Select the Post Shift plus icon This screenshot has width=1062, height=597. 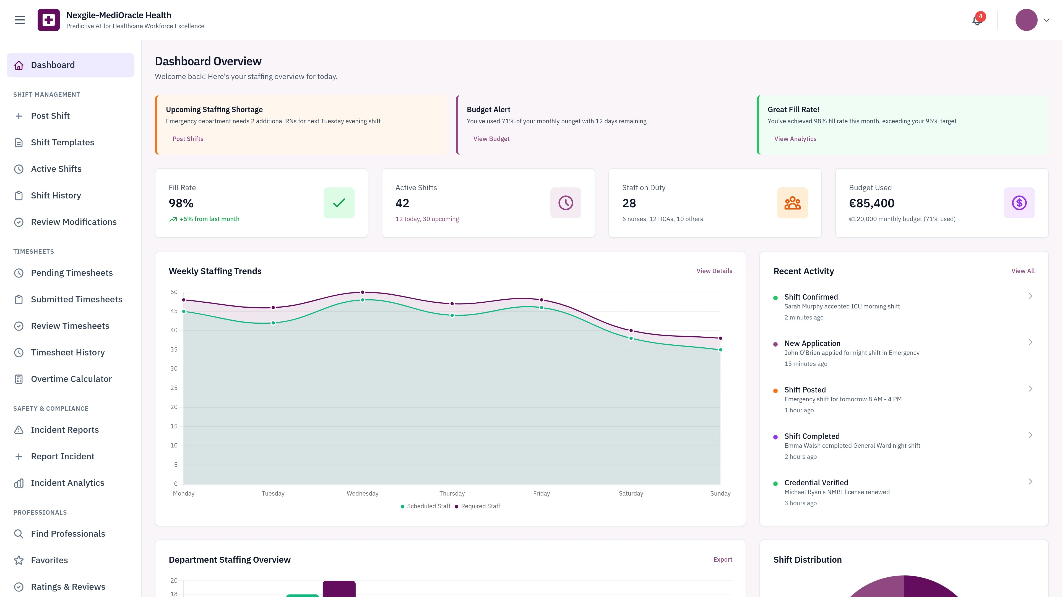[x=19, y=116]
